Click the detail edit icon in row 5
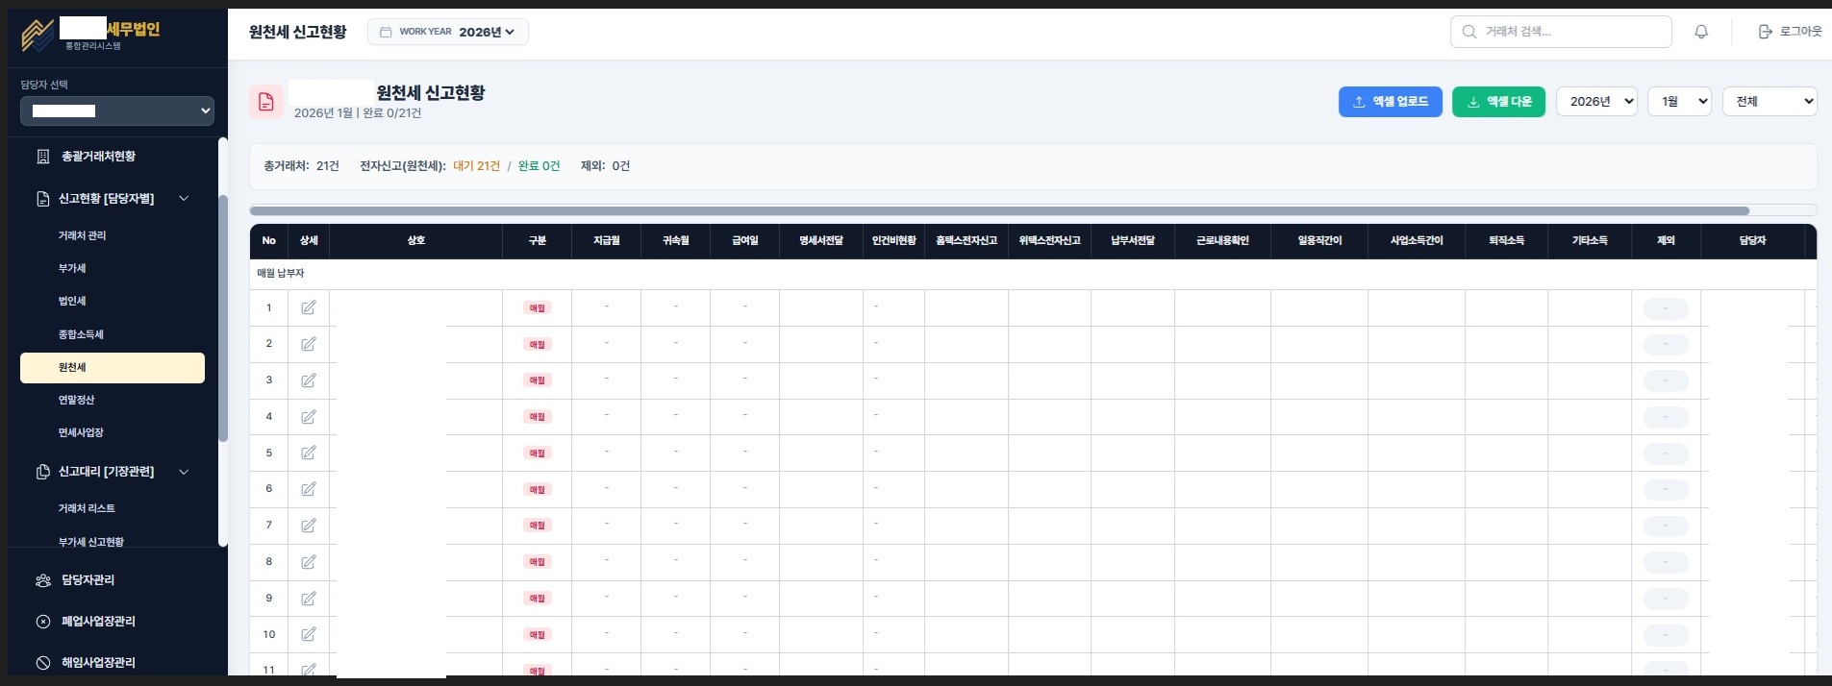Image resolution: width=1832 pixels, height=686 pixels. [309, 453]
